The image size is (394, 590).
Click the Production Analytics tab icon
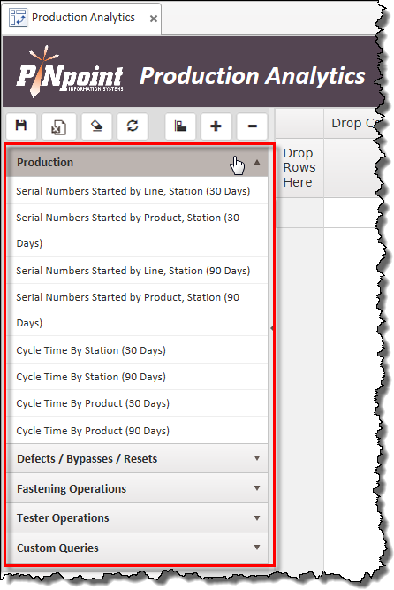(18, 18)
